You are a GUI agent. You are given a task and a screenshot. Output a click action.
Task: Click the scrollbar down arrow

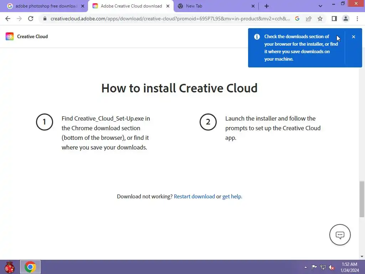point(362,257)
